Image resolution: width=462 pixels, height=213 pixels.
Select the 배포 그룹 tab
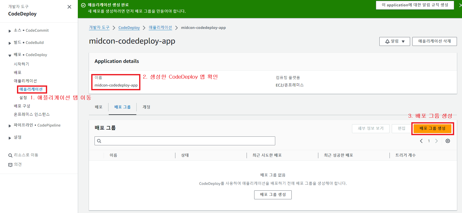click(122, 107)
